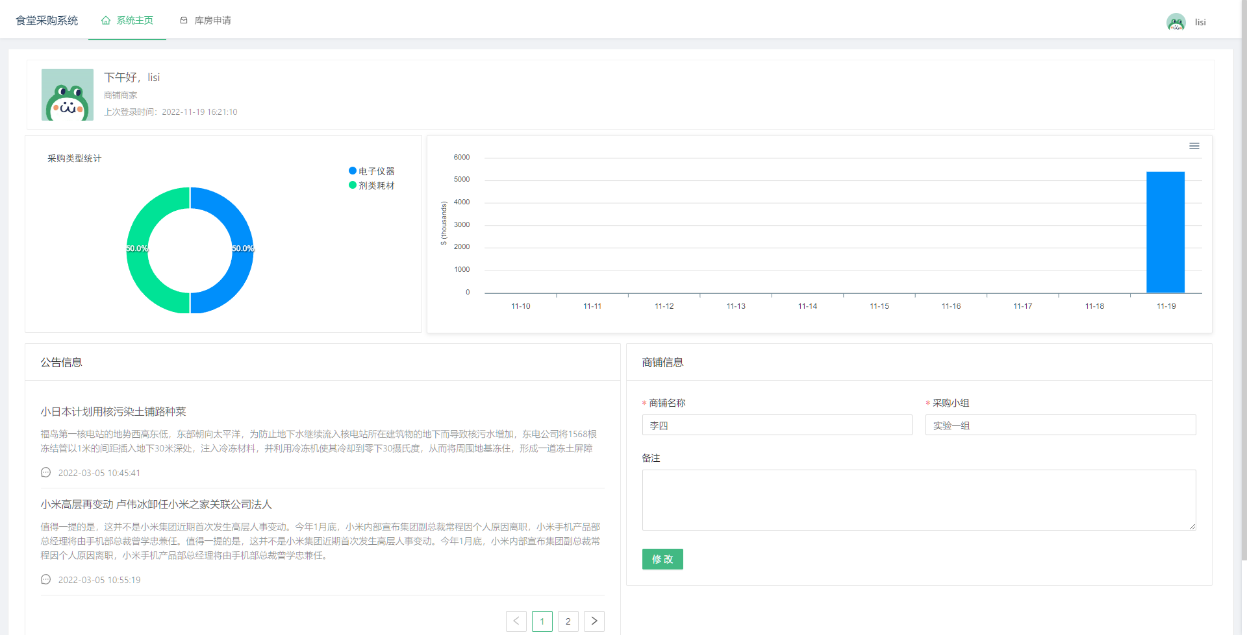This screenshot has width=1247, height=635.
Task: Go to previous announcements page arrow
Action: pos(516,621)
